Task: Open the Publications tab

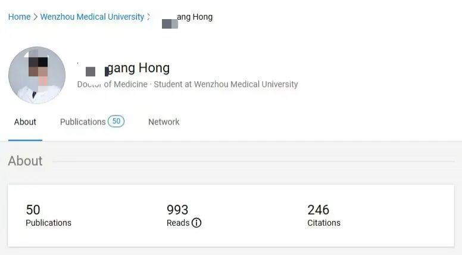Action: [x=83, y=122]
